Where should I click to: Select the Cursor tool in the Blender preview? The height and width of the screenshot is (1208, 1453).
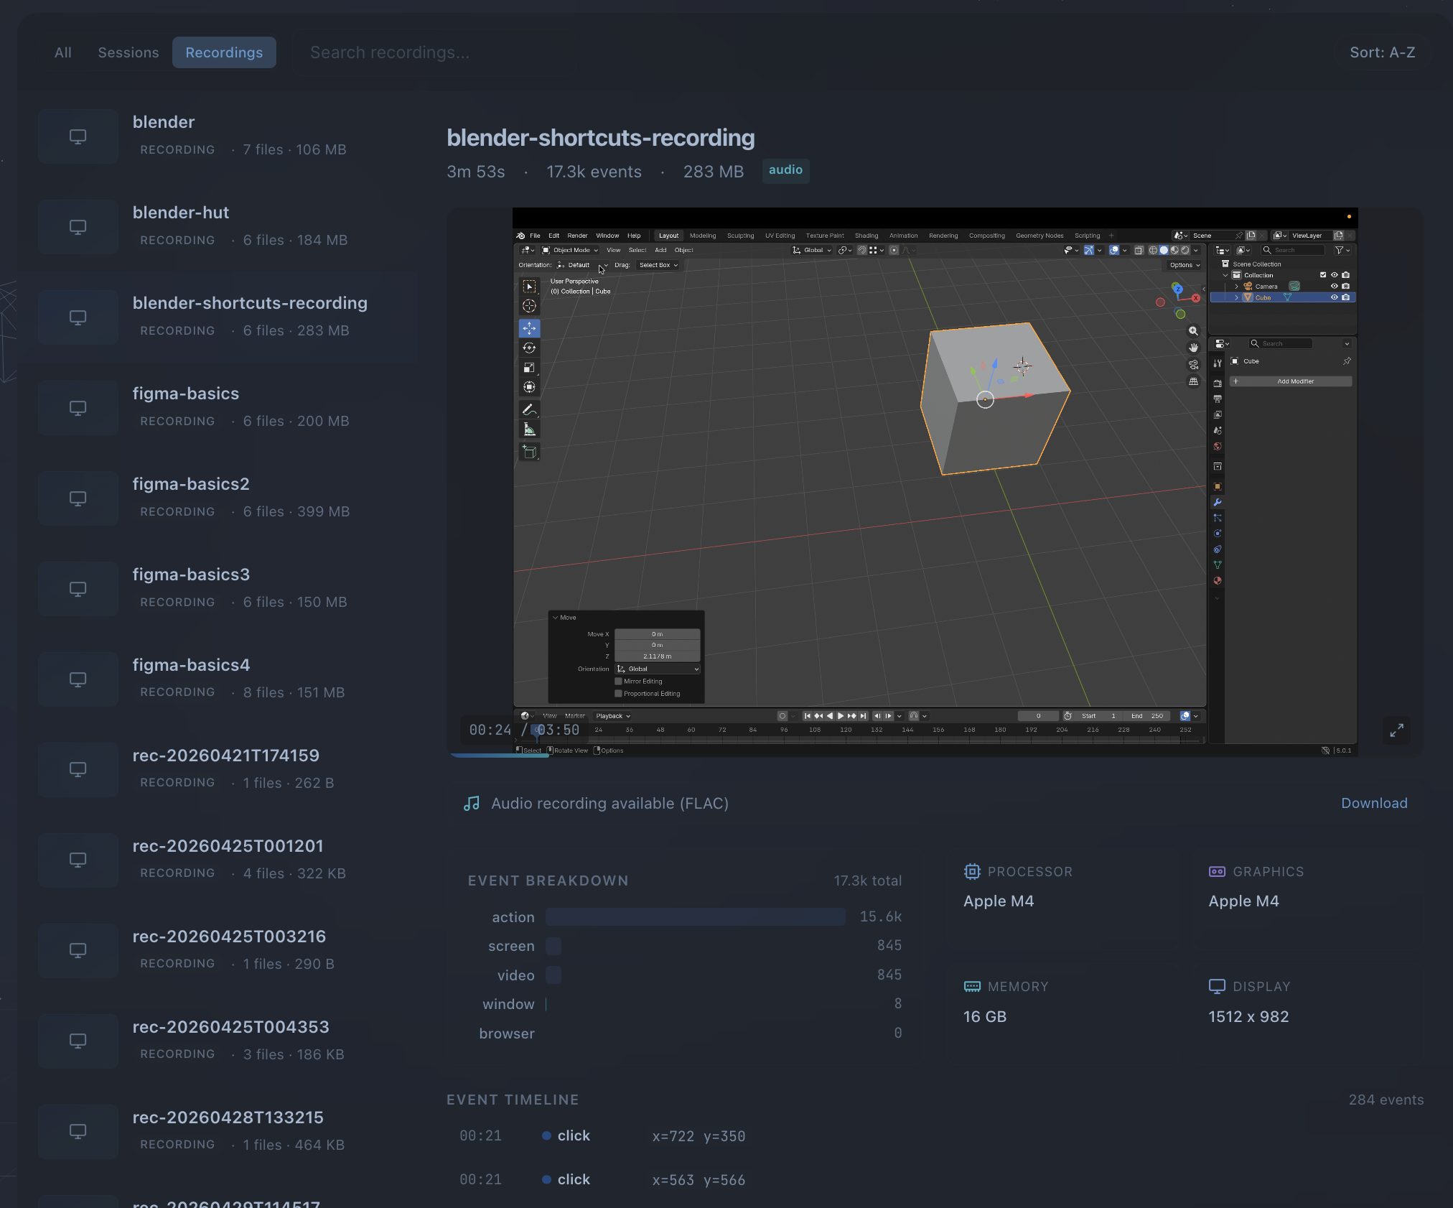[x=530, y=306]
